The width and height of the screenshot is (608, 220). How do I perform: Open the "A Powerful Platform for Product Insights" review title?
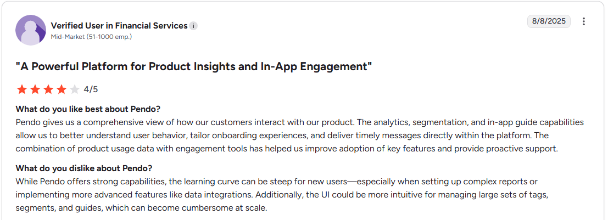(x=194, y=66)
